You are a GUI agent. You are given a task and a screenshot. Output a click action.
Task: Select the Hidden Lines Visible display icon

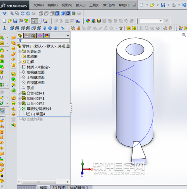pyautogui.click(x=46, y=13)
